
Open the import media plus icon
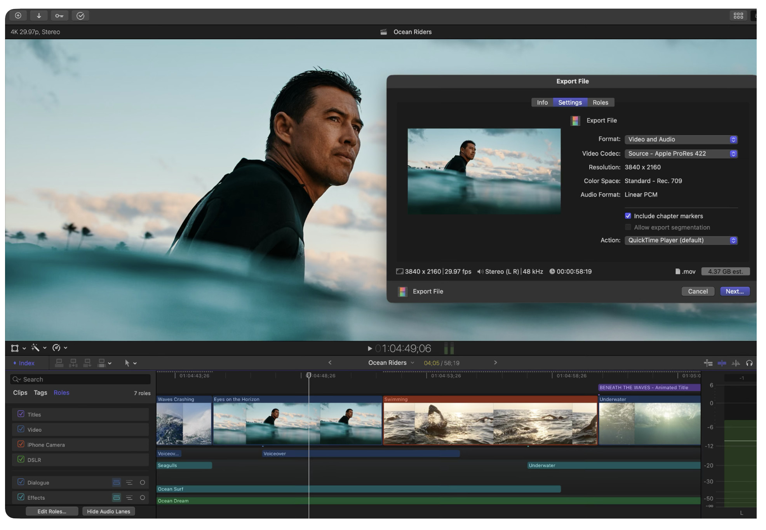(18, 16)
